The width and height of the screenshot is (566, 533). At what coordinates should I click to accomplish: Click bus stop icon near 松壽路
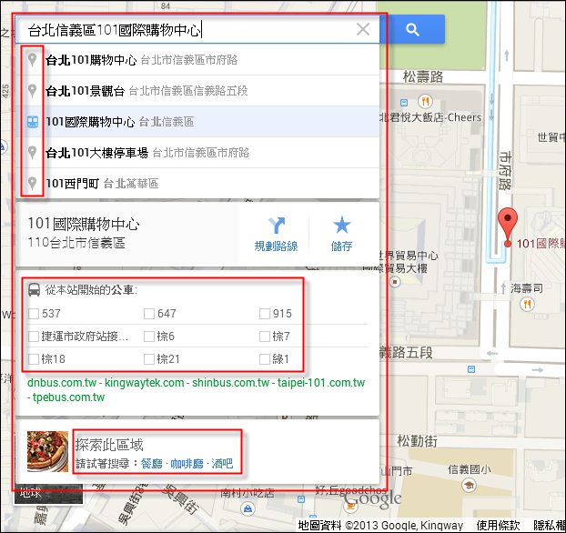tap(404, 103)
